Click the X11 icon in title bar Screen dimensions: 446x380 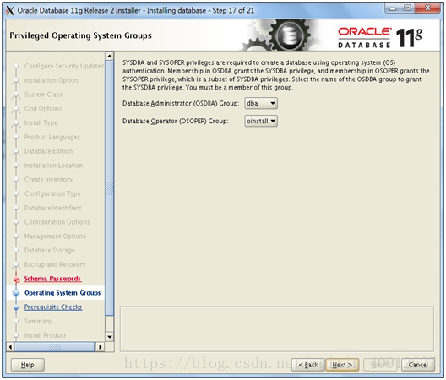(x=10, y=11)
